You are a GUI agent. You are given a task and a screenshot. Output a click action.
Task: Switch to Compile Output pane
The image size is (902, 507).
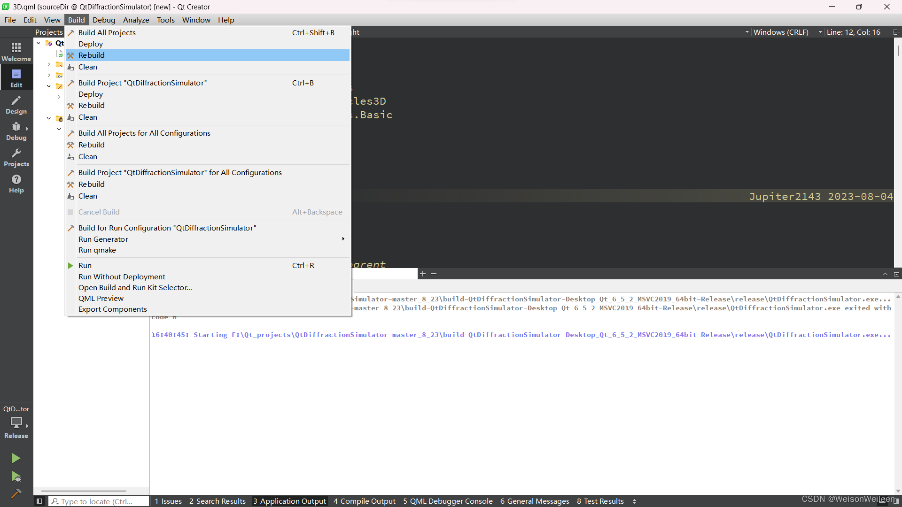(364, 501)
